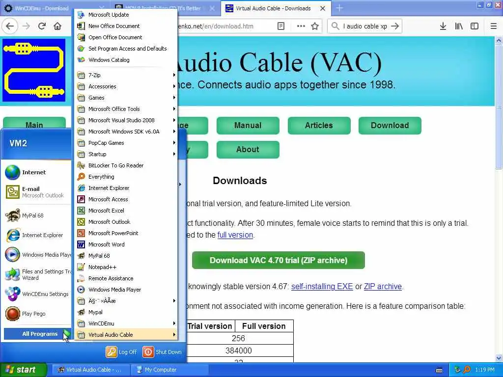Open the Articles page button

319,125
